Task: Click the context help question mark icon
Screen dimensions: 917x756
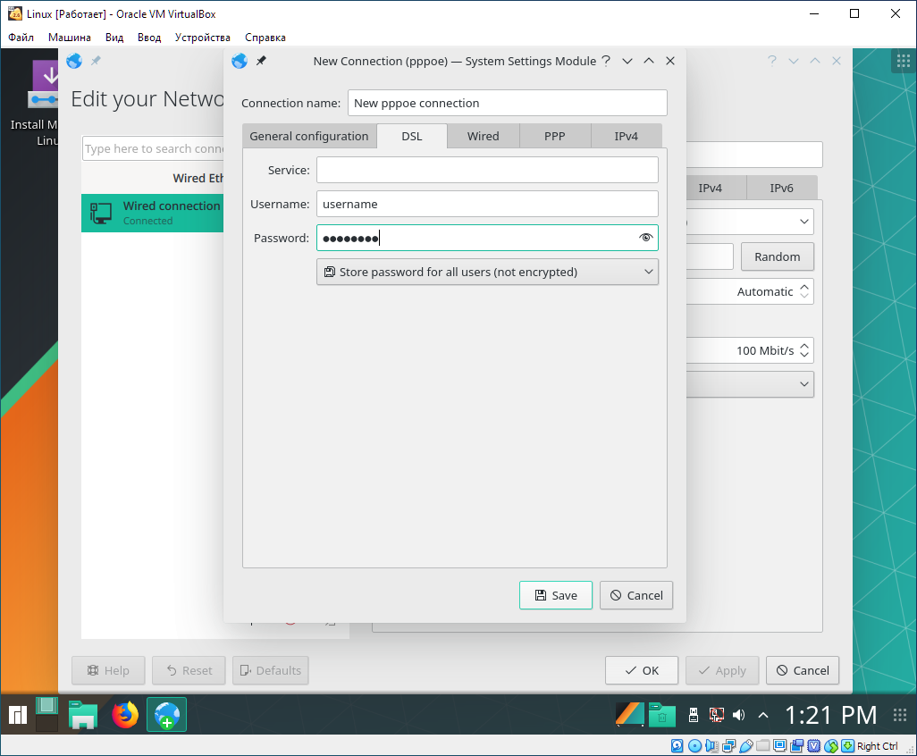Action: point(606,61)
